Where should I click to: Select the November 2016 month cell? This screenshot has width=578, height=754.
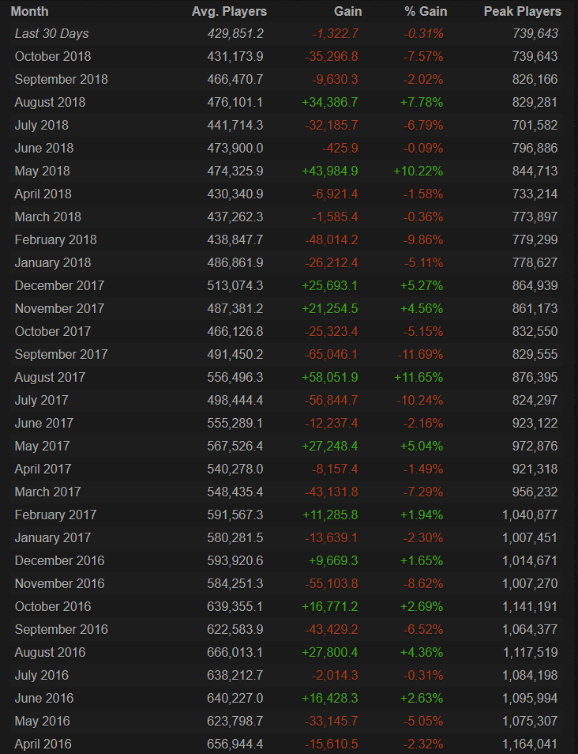point(59,583)
